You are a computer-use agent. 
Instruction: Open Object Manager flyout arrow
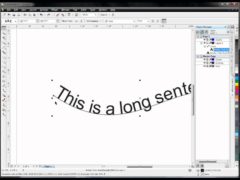point(228,31)
